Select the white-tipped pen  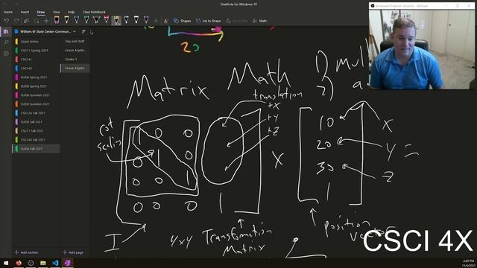136,20
